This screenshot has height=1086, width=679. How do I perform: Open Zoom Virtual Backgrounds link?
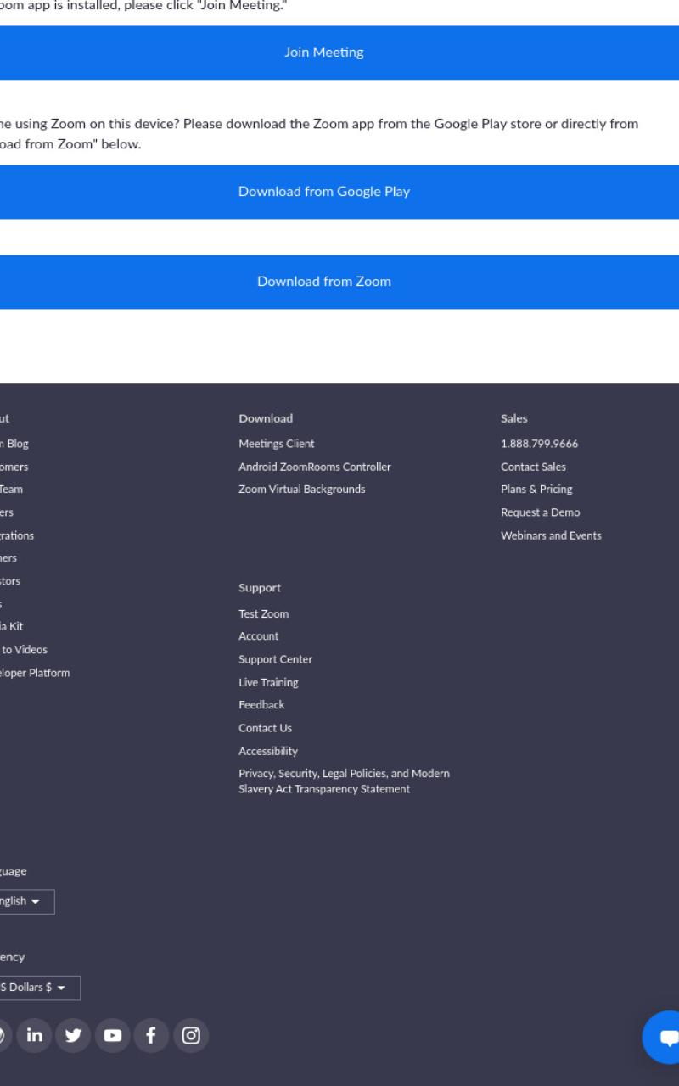(x=302, y=489)
